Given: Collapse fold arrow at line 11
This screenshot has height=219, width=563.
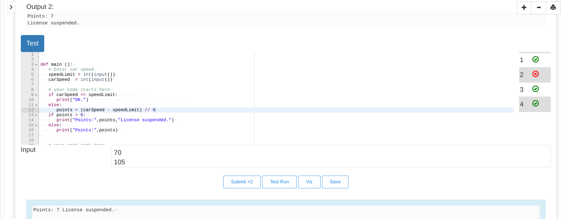Looking at the screenshot, I should [x=36, y=105].
